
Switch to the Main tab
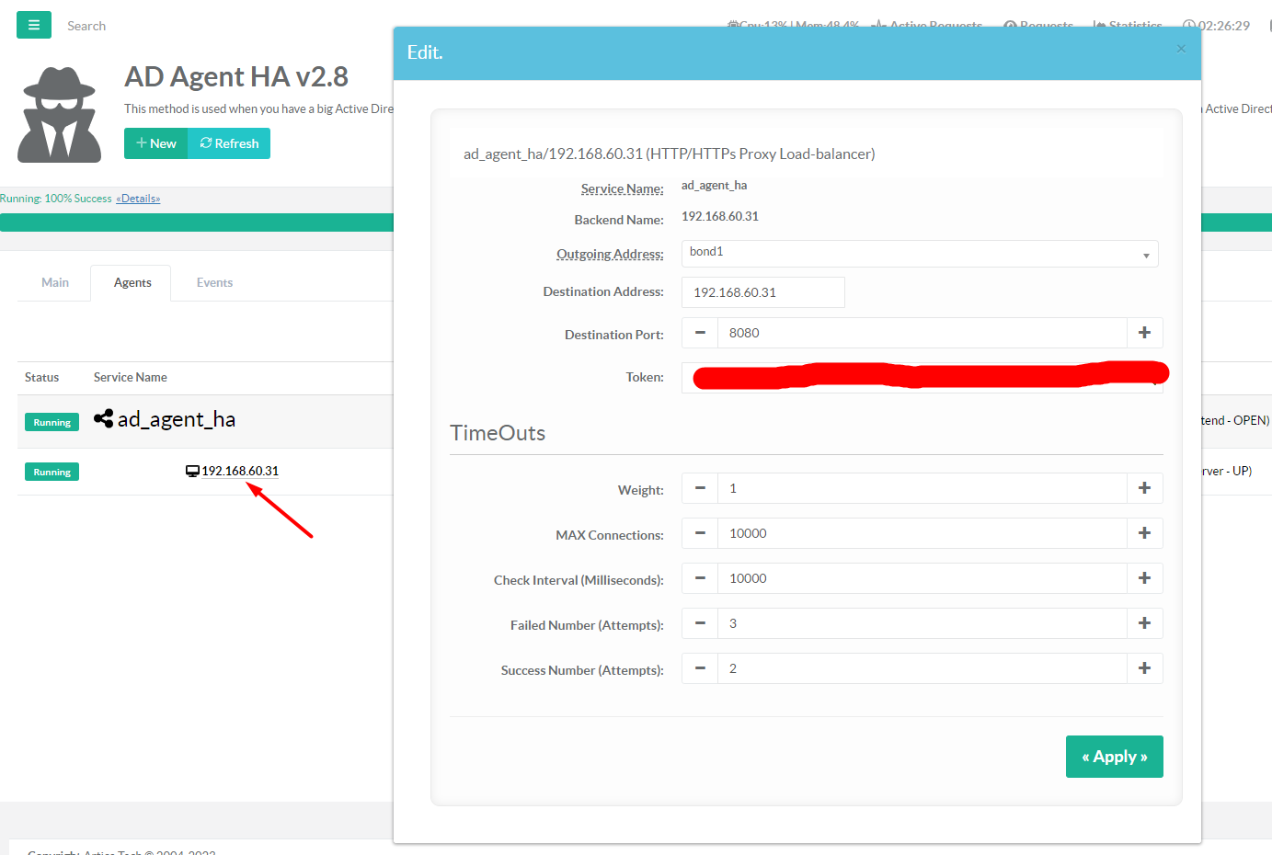point(55,282)
